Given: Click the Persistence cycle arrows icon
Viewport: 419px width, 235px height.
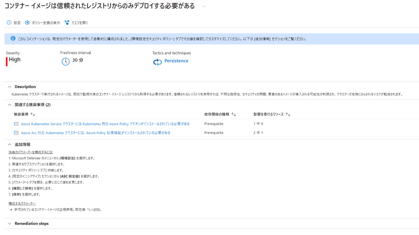Looking at the screenshot, I should click(157, 62).
